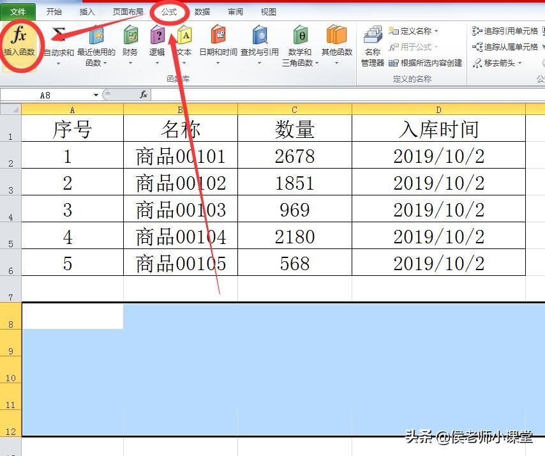Screen dimensions: 545x456
Task: Click Trace Dependents (追踪从属单元格)
Action: click(x=505, y=47)
